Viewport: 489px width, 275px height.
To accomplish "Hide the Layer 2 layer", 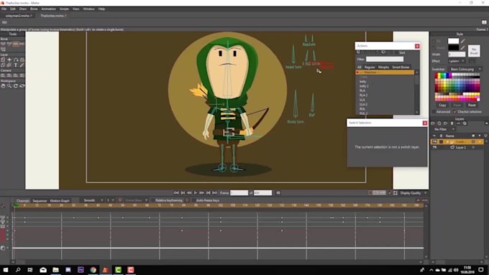I will (434, 147).
